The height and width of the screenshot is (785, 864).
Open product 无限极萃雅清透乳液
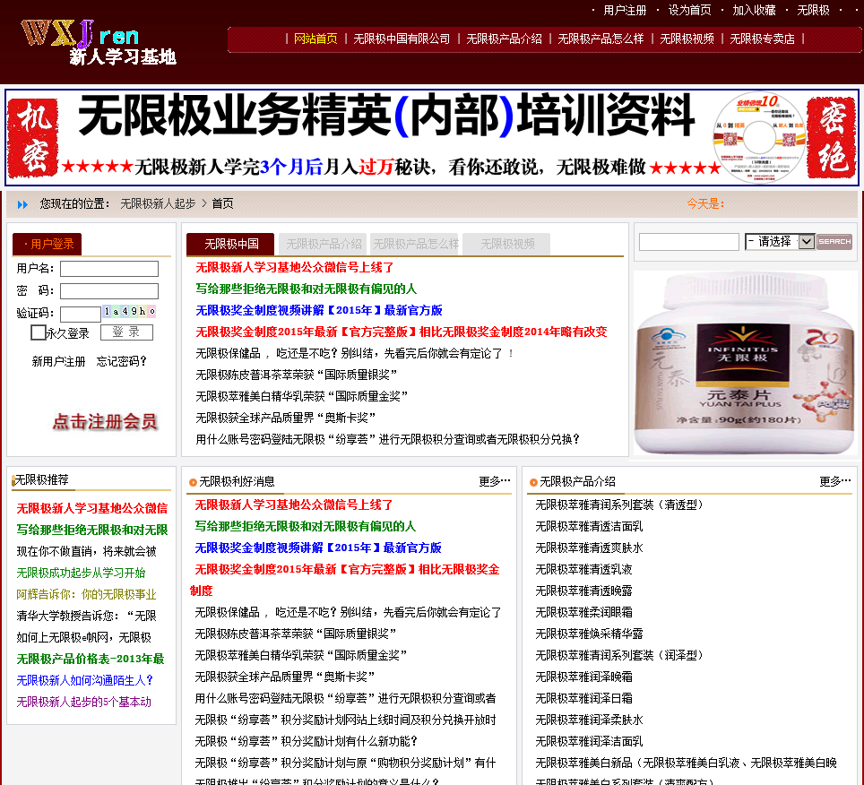coord(583,570)
